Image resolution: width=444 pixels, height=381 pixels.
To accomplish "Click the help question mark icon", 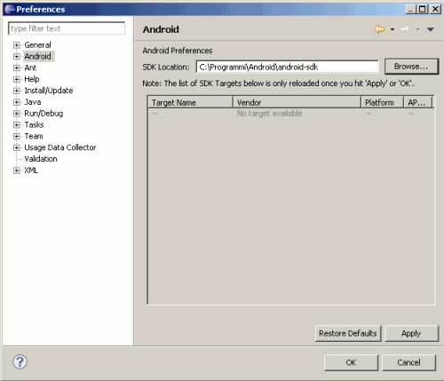I will (20, 361).
